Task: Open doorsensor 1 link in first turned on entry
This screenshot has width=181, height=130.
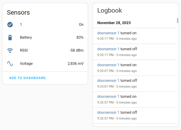Action: pyautogui.click(x=108, y=33)
